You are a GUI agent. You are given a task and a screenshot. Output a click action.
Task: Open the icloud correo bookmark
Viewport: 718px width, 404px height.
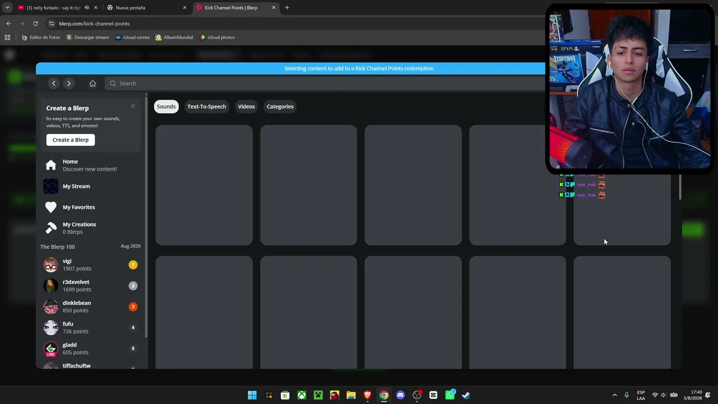pos(132,38)
